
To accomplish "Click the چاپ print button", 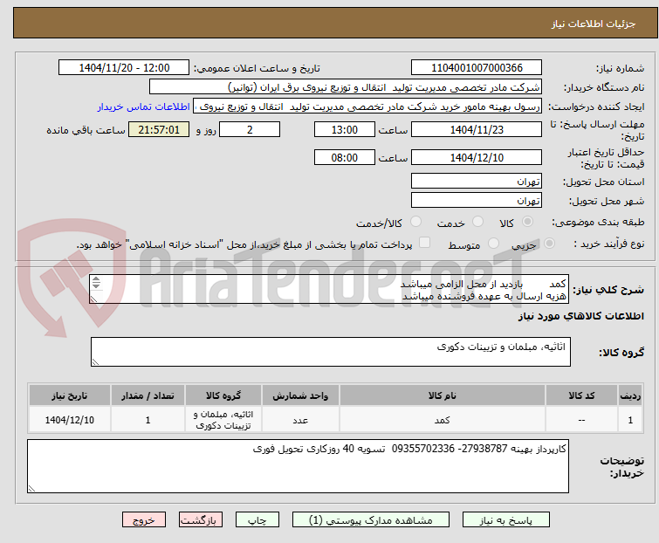I will click(257, 520).
